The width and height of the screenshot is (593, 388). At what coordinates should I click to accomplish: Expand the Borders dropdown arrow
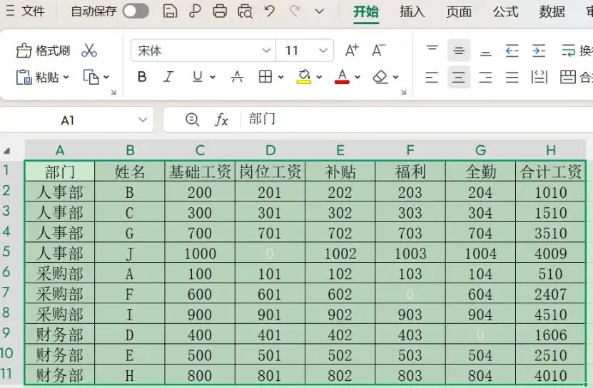pos(280,77)
